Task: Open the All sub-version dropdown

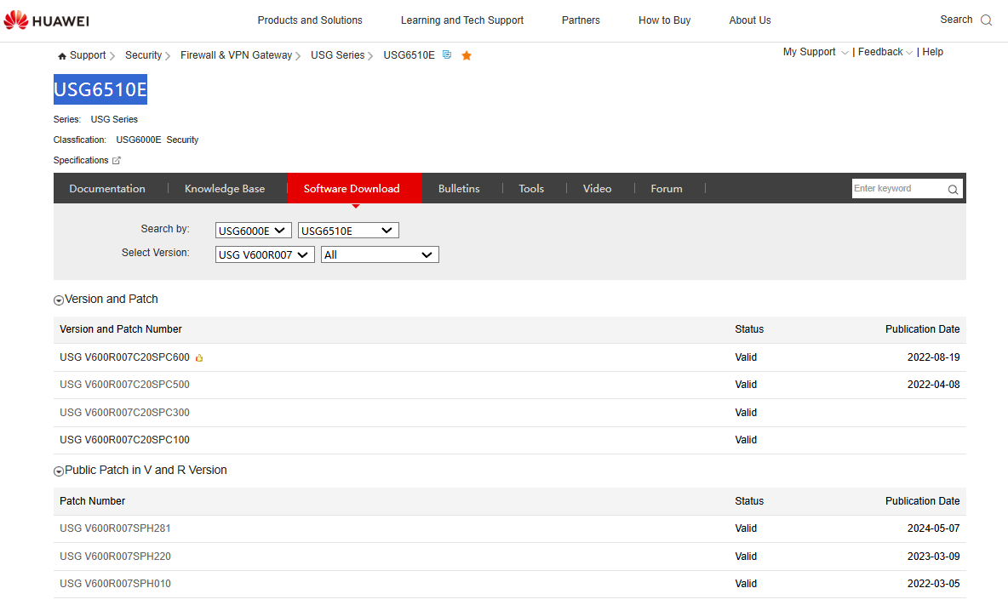Action: point(380,254)
